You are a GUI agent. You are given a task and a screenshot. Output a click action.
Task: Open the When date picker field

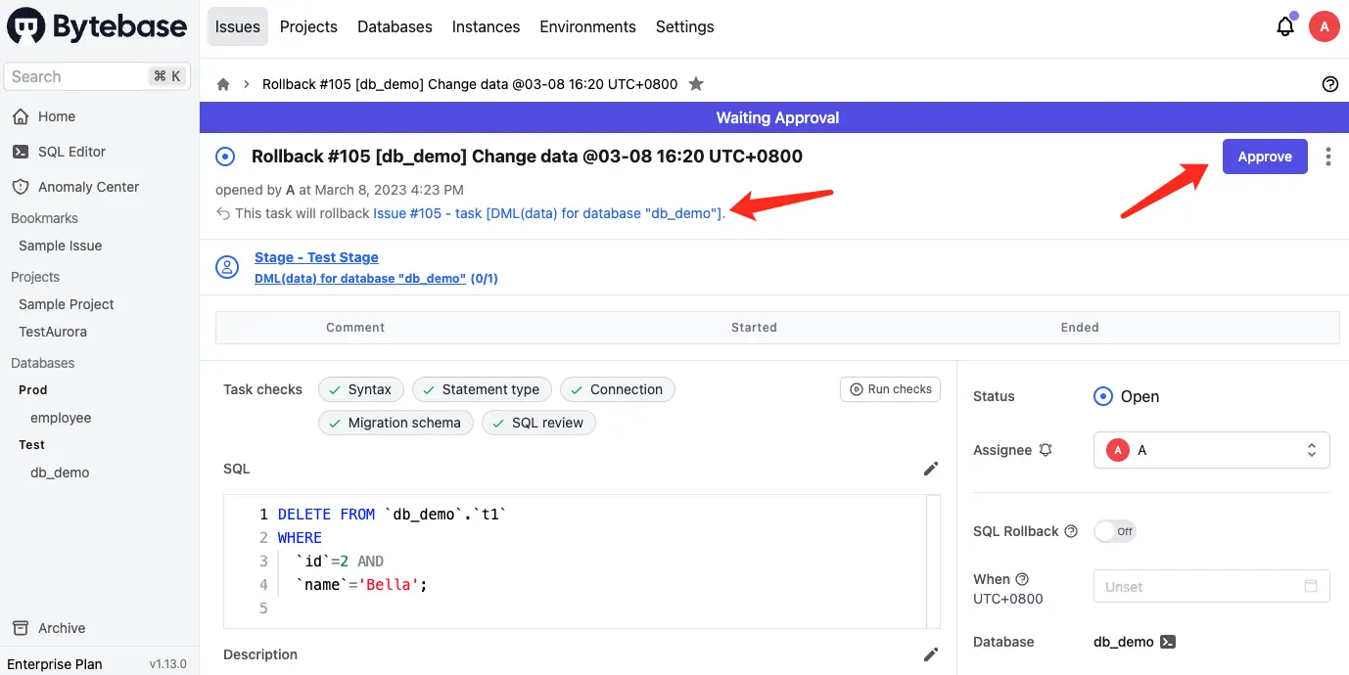[1211, 587]
